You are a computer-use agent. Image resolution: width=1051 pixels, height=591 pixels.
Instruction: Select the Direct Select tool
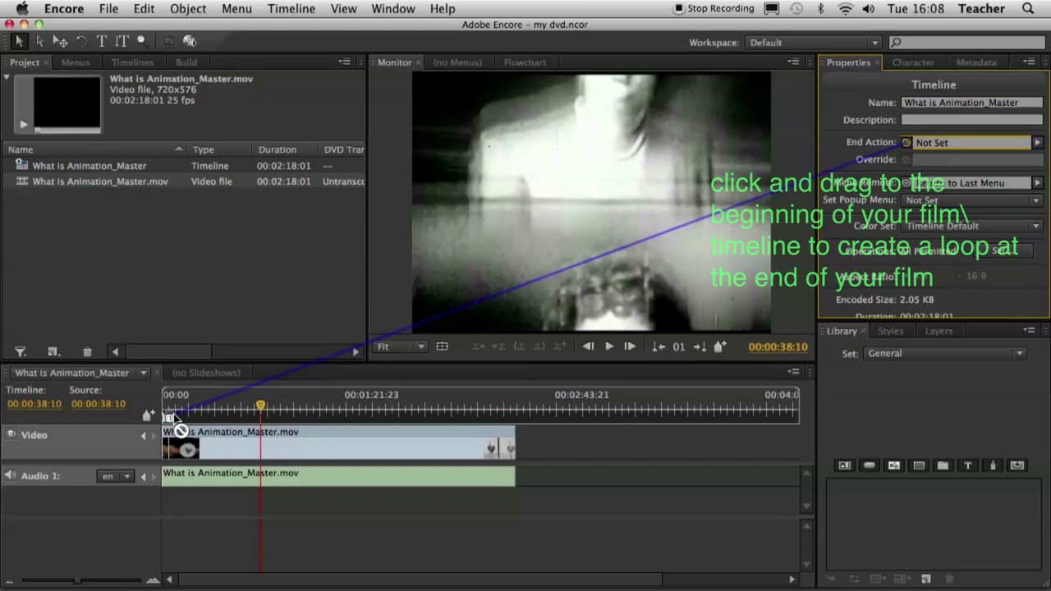point(39,41)
